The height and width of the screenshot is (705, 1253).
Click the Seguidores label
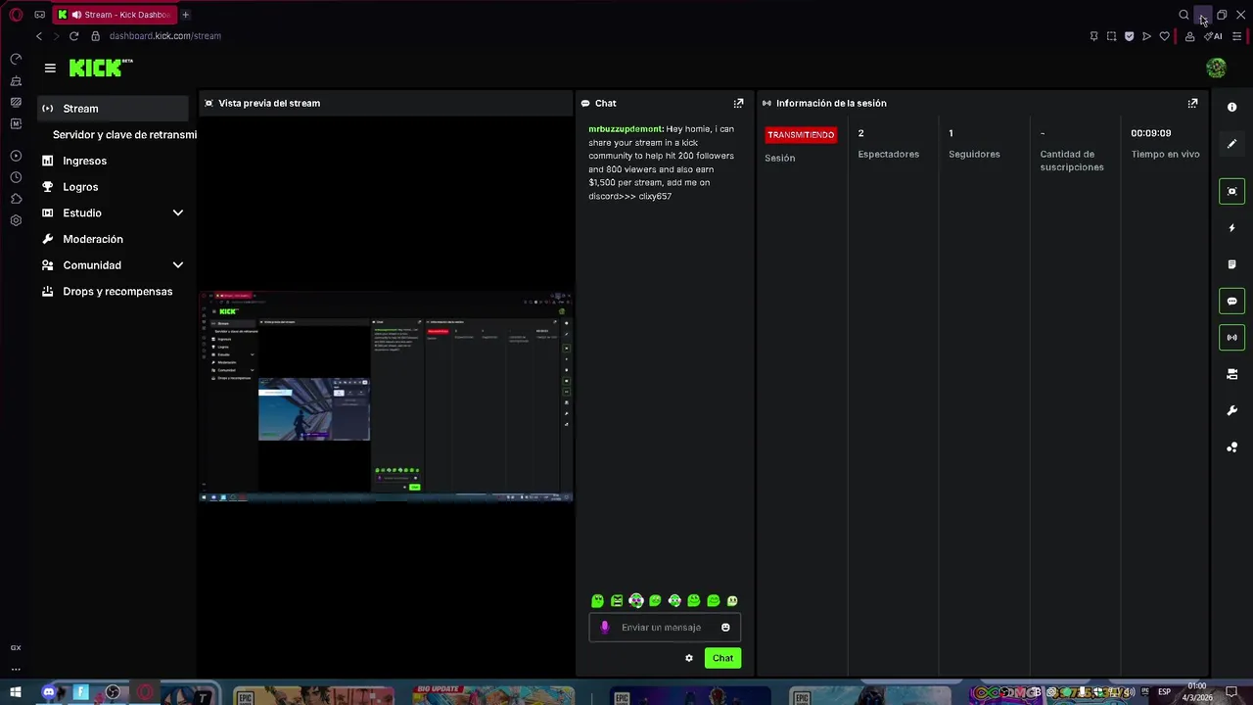pos(974,155)
